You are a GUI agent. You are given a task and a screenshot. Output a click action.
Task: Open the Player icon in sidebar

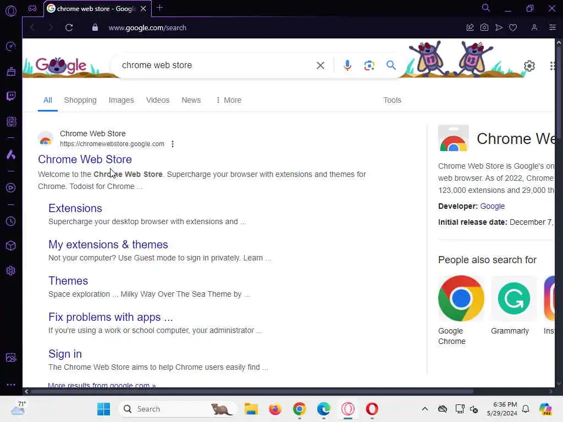point(11,188)
